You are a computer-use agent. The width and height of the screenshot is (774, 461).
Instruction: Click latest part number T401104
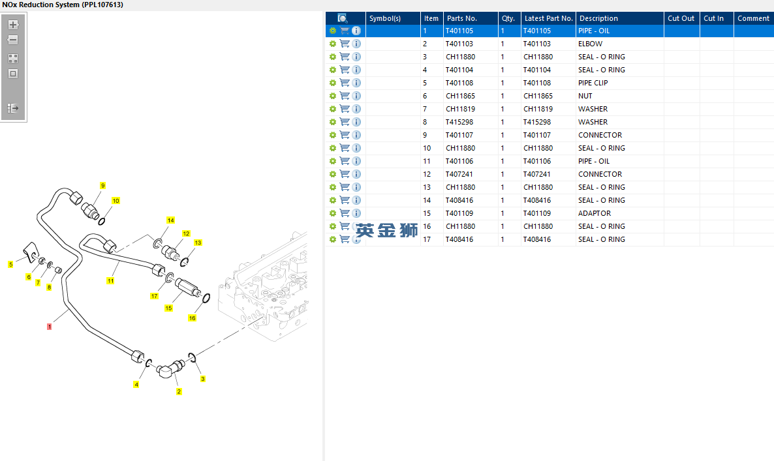click(537, 70)
